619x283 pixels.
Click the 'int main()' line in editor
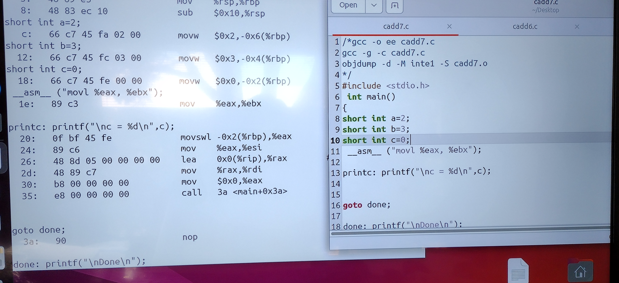coord(371,97)
